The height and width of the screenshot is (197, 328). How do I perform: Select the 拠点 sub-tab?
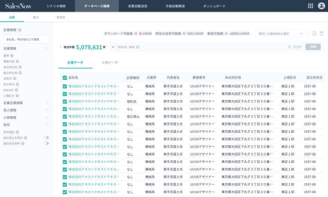[36, 17]
